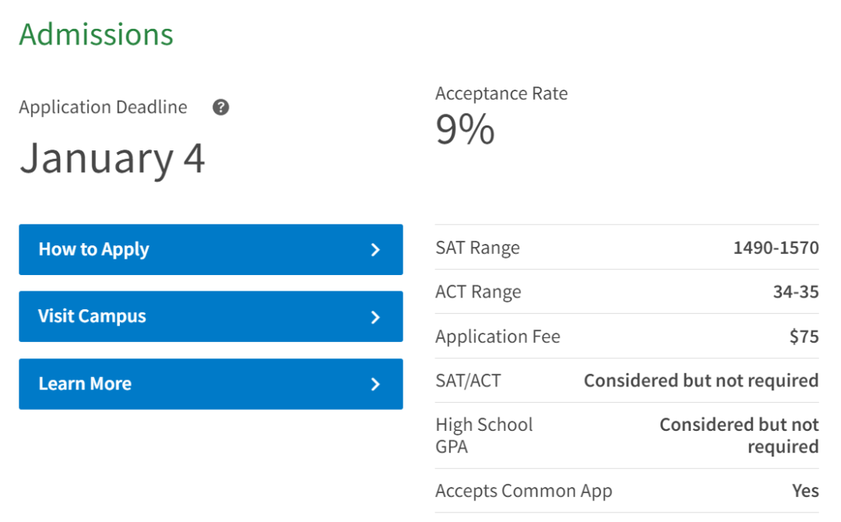Click the $75 application fee value
Image resolution: width=841 pixels, height=522 pixels.
click(804, 337)
